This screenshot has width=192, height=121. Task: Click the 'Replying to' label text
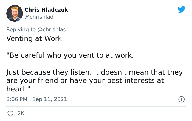pyautogui.click(x=21, y=29)
